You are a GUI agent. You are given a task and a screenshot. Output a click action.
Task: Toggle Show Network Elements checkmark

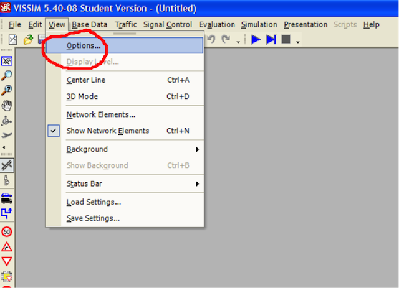107,131
